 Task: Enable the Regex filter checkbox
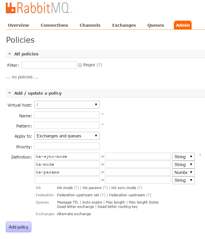tap(80, 65)
